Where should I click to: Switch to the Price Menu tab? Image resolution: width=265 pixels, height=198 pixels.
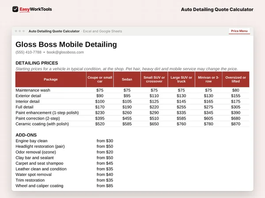tap(239, 31)
